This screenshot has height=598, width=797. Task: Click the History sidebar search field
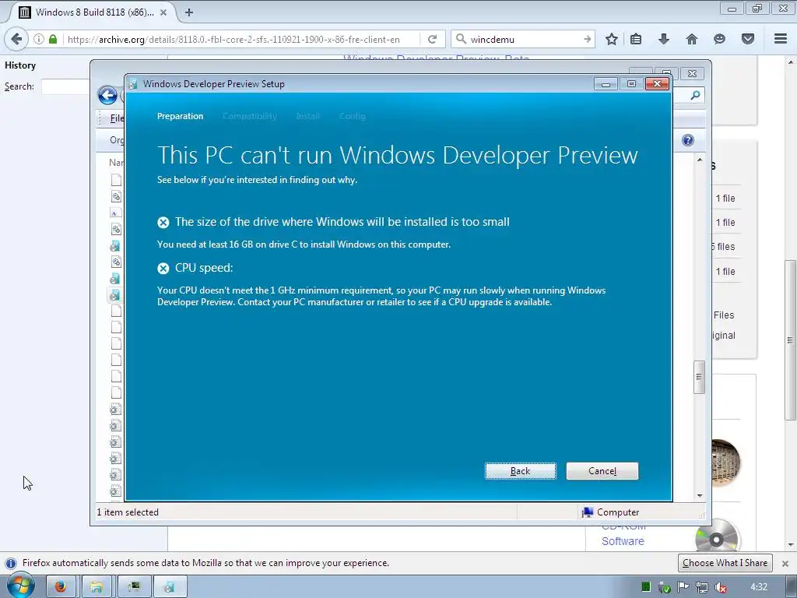[66, 86]
